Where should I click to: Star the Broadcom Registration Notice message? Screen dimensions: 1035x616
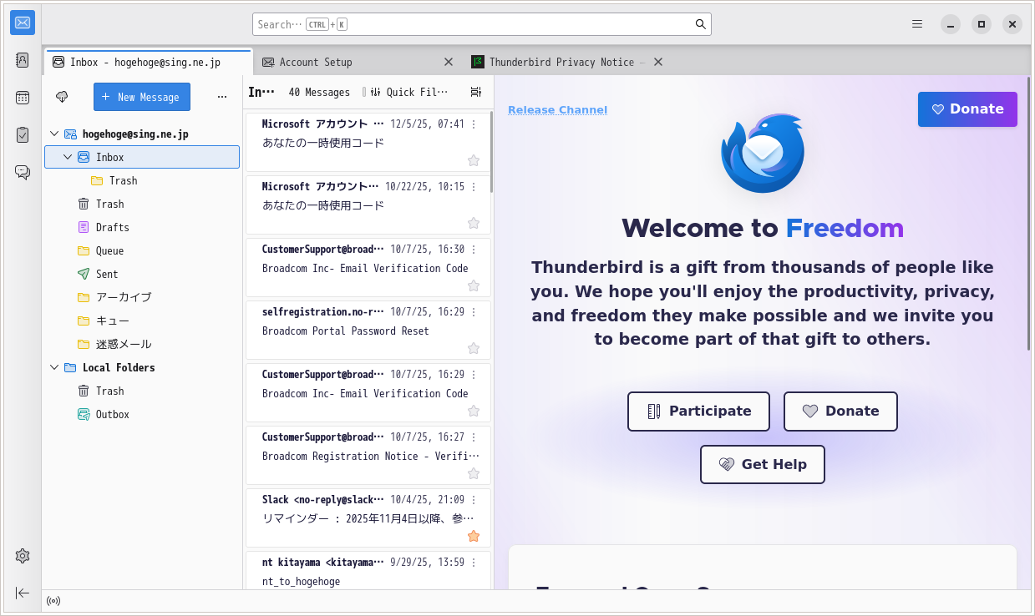point(474,473)
